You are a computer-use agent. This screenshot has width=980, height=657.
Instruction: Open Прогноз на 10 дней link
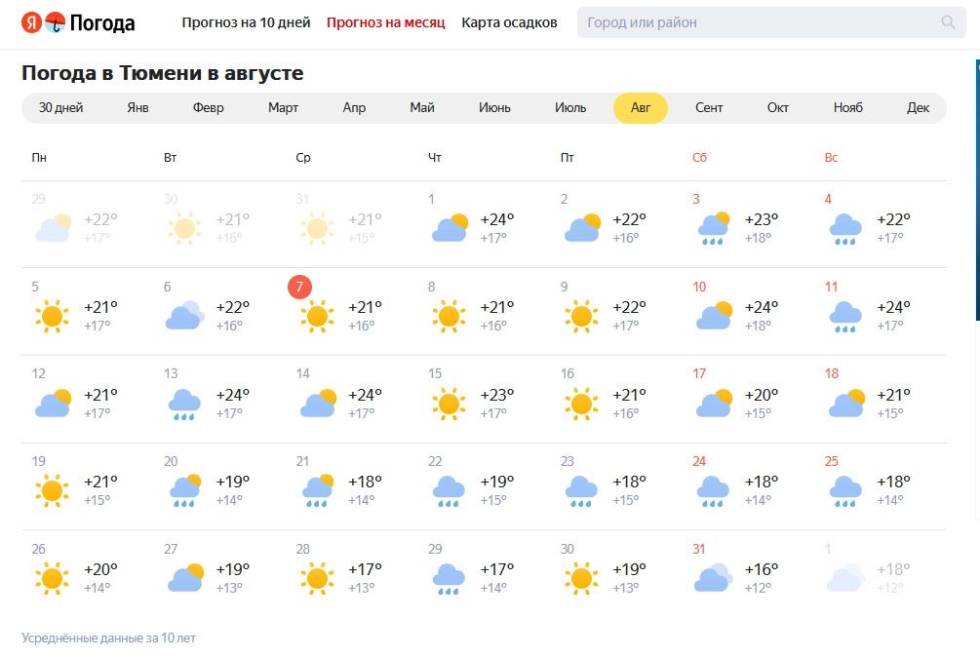(246, 22)
